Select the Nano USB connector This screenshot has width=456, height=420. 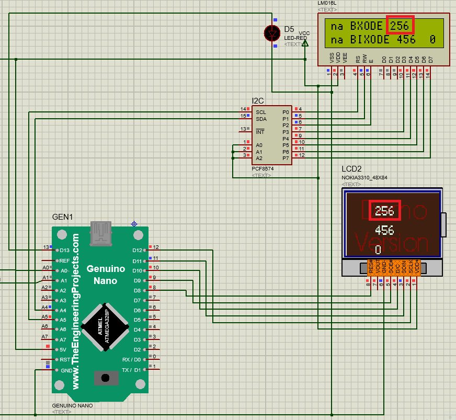(101, 234)
